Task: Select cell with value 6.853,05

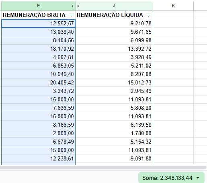Action: pos(38,66)
